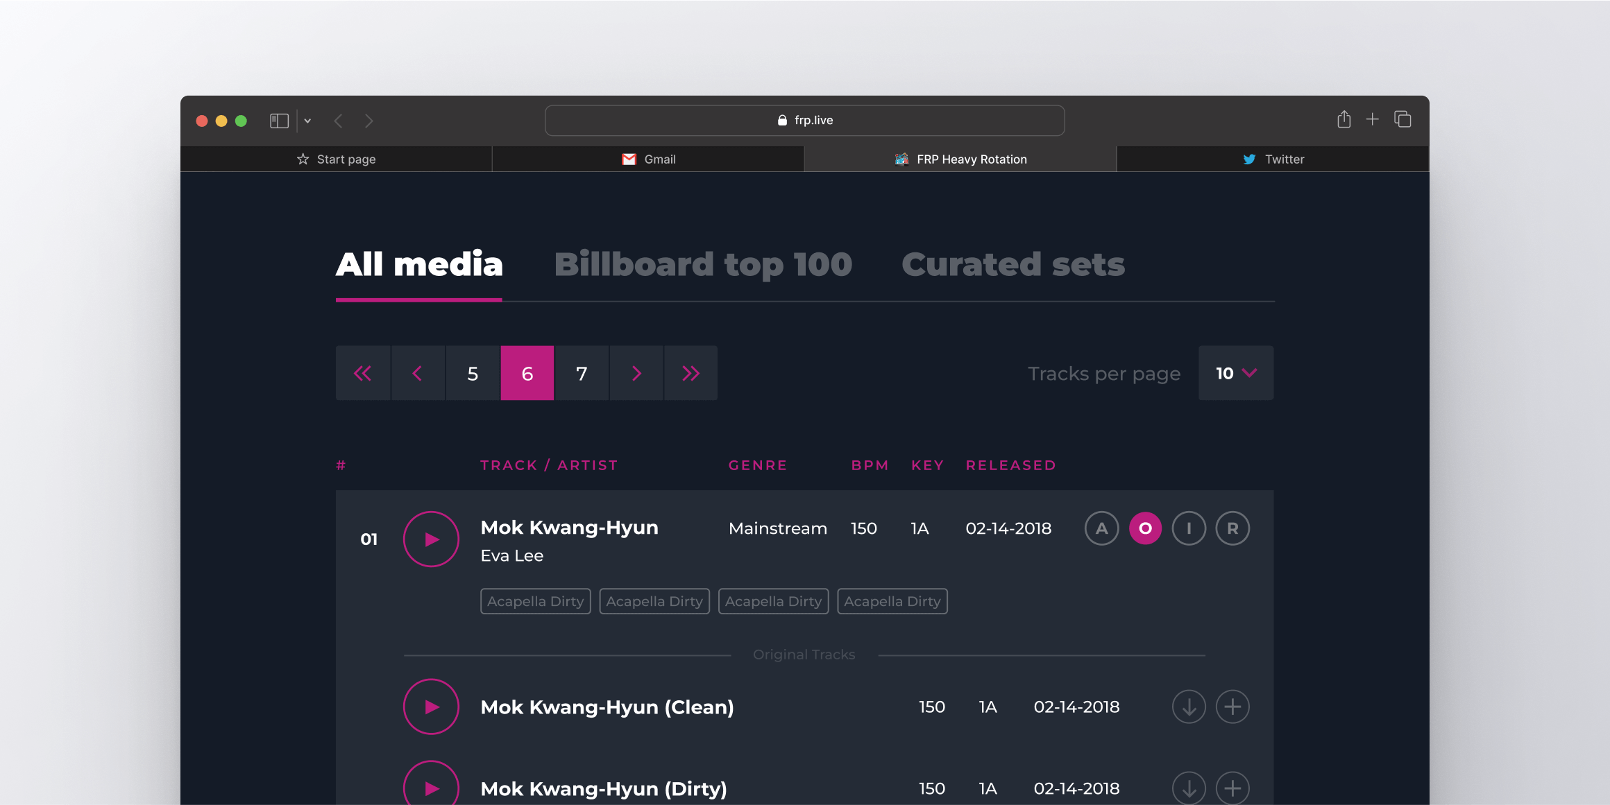Toggle the R version filter circle
Screen dimensions: 1610x805
[1232, 528]
